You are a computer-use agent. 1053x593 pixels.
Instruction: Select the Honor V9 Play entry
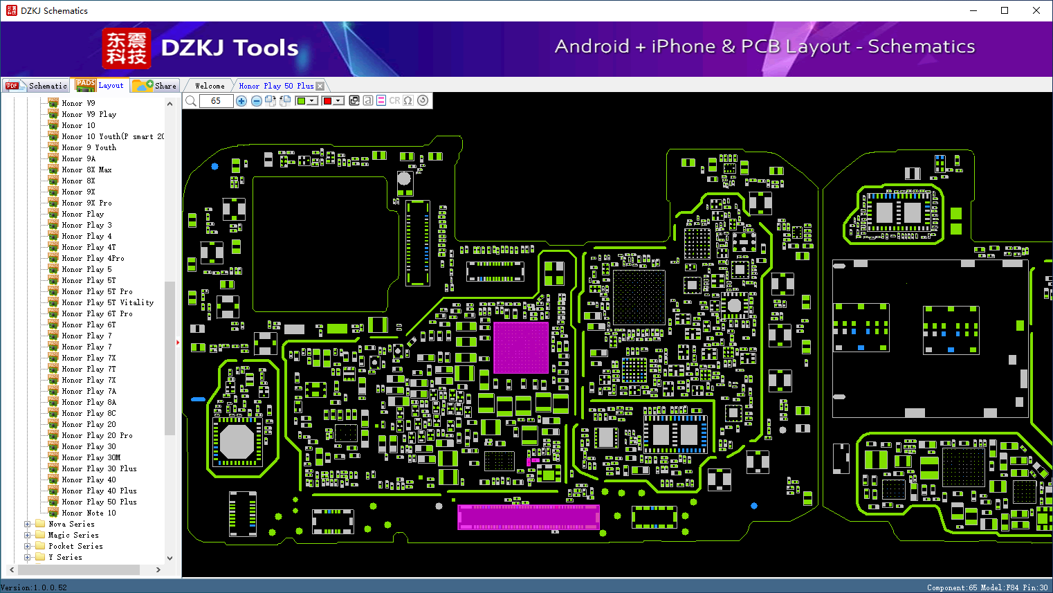pyautogui.click(x=89, y=114)
